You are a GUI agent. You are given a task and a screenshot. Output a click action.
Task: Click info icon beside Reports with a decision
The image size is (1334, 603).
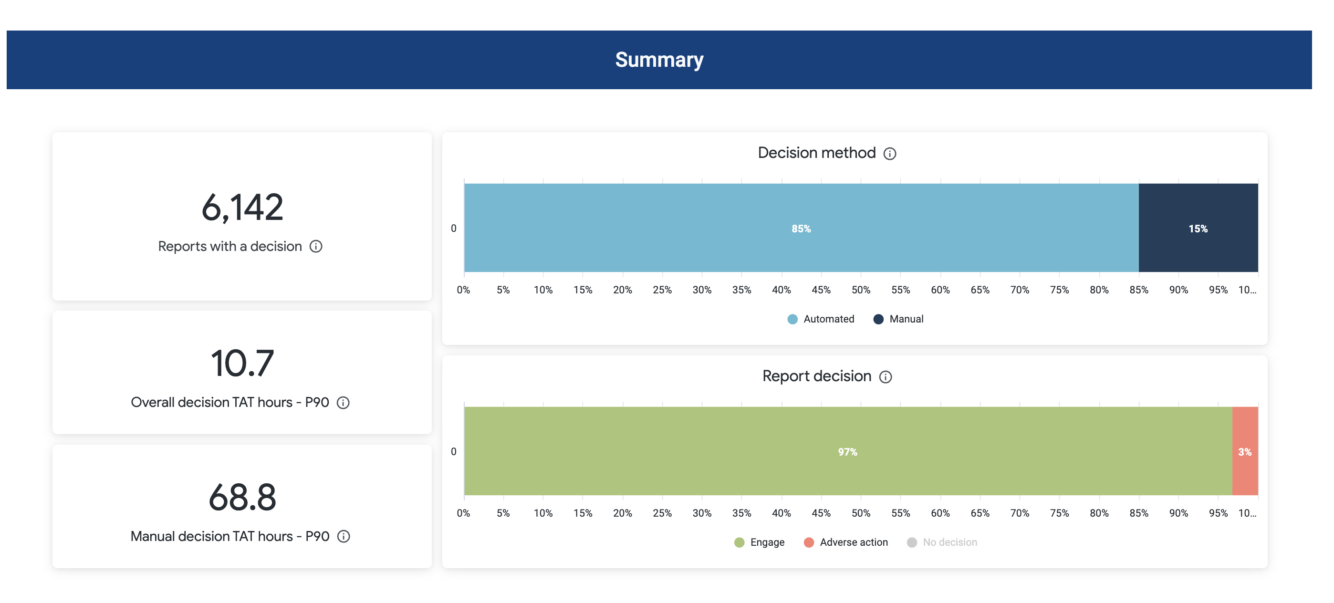pyautogui.click(x=316, y=246)
